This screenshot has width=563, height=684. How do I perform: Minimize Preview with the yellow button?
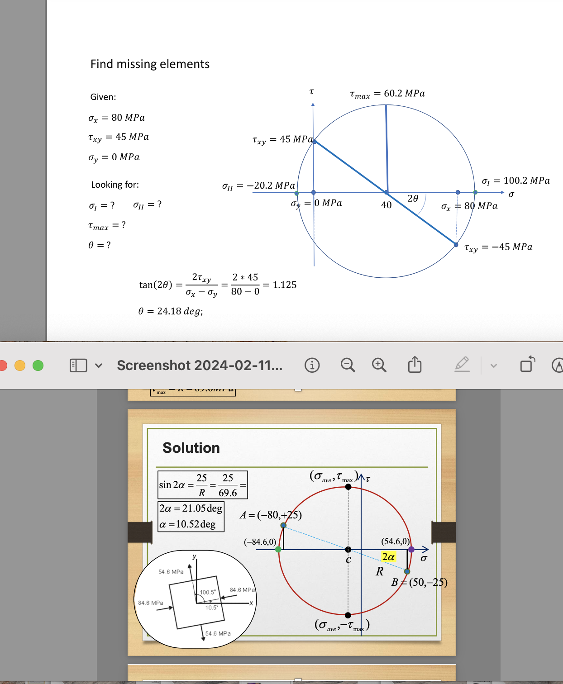[x=19, y=365]
